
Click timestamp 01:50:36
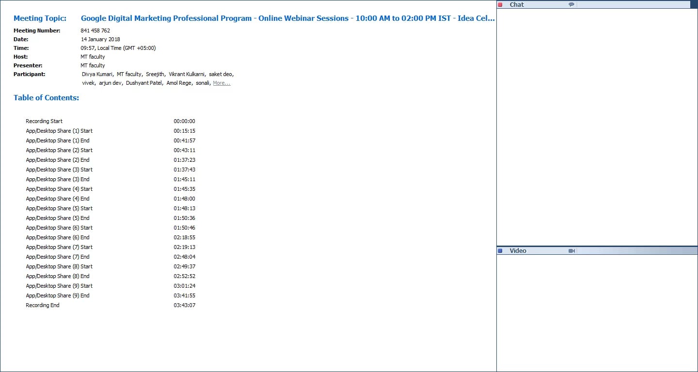pyautogui.click(x=184, y=218)
